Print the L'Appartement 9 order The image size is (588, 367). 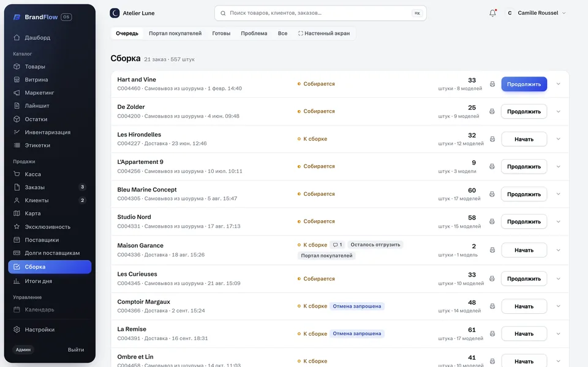[492, 166]
